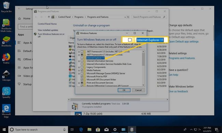Click the microphone icon in taskbar search

64,130
